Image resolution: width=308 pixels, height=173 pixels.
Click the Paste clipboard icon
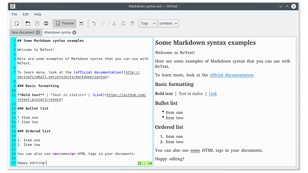point(132,23)
